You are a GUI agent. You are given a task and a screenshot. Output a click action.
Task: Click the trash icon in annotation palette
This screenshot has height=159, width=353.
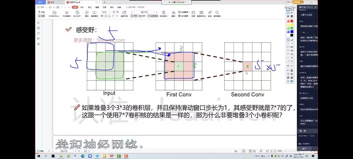click(x=292, y=71)
